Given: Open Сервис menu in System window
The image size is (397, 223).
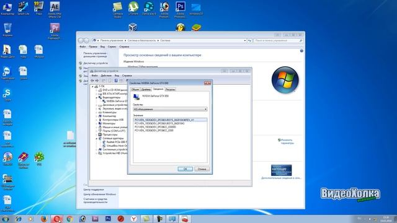Looking at the screenshot, I should pos(112,47).
